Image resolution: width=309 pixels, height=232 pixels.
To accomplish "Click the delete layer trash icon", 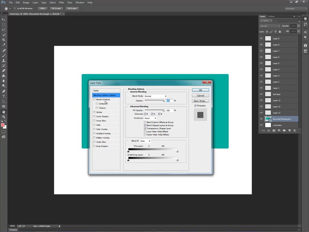I will pyautogui.click(x=295, y=130).
